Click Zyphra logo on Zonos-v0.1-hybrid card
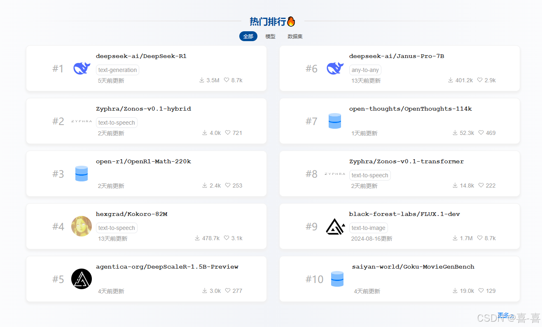 pos(82,121)
